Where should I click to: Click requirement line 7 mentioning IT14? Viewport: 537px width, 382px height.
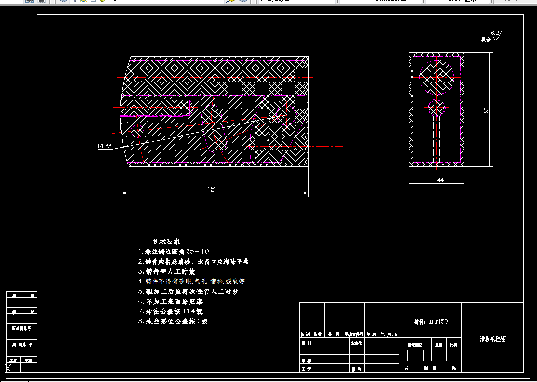[x=170, y=311]
